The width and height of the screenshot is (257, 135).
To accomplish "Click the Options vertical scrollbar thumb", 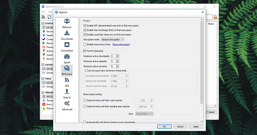I will [202, 62].
